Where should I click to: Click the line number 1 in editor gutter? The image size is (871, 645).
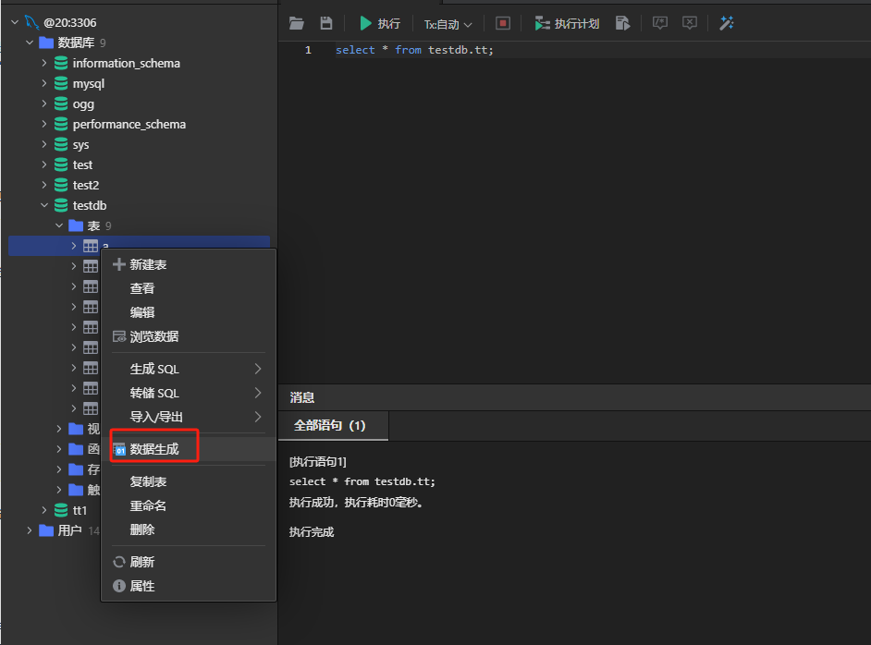coord(308,50)
